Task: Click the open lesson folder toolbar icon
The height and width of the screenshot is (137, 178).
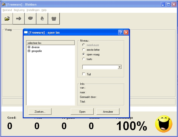Action: click(7, 19)
